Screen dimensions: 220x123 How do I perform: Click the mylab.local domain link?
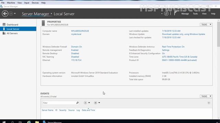[x=76, y=34]
